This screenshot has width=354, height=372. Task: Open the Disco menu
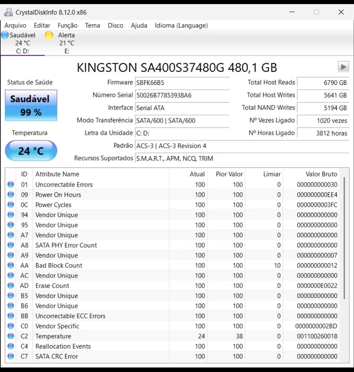(115, 26)
